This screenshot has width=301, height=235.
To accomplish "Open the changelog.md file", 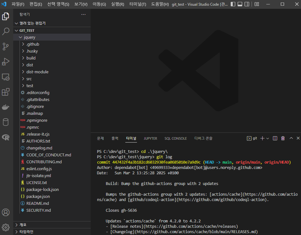I will pyautogui.click(x=52, y=148).
